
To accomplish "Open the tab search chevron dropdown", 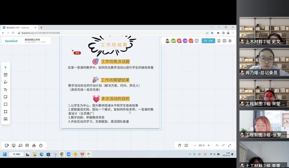I will tap(212, 27).
